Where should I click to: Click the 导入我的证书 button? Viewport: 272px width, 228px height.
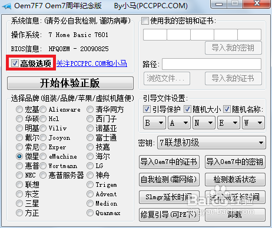click(233, 78)
